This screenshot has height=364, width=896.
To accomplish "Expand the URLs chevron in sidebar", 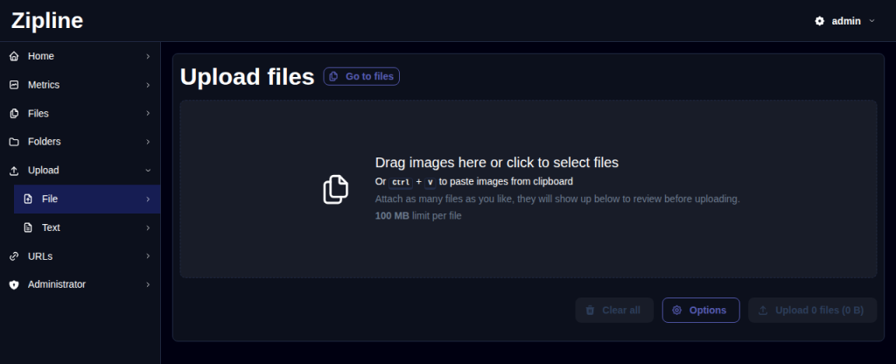I will pos(148,256).
